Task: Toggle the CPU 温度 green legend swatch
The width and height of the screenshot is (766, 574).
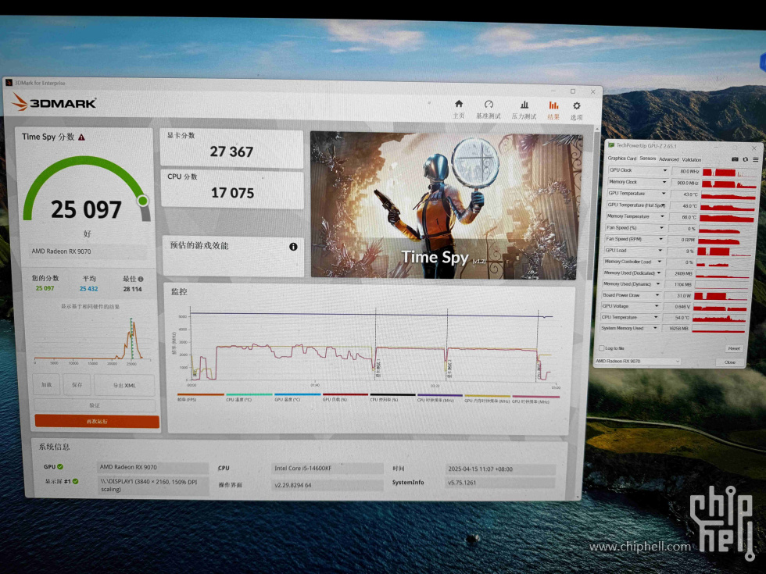Action: 249,394
